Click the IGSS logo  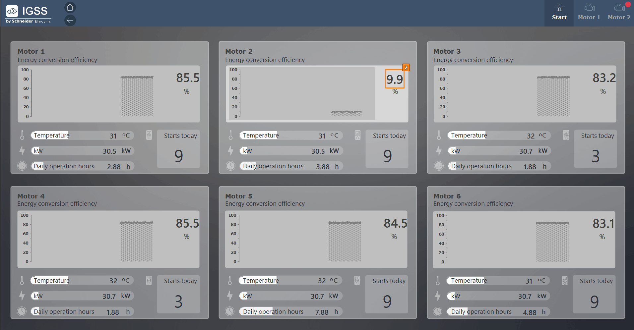(29, 14)
